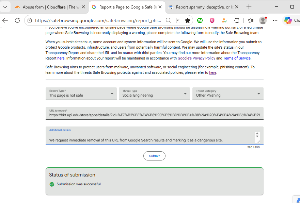Open the zoom magnifier in address bar
The image size is (300, 203).
(x=168, y=20)
